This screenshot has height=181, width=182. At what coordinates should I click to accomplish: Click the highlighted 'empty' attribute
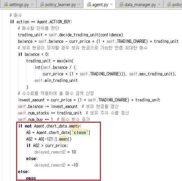click(74, 126)
